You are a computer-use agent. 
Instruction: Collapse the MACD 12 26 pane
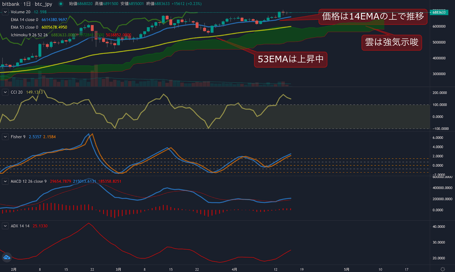click(x=5, y=181)
